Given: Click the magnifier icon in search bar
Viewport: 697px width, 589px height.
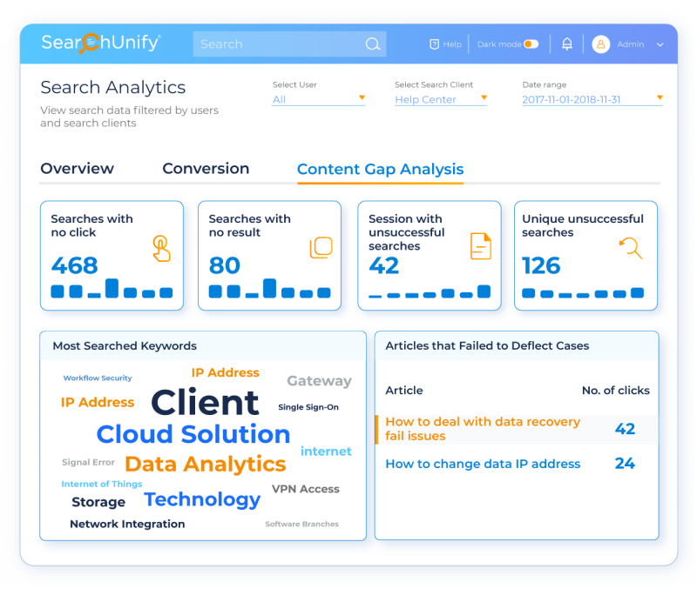Looking at the screenshot, I should tap(373, 44).
